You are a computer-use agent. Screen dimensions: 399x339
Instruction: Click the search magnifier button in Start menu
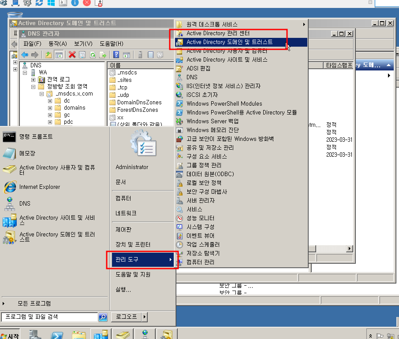pyautogui.click(x=103, y=317)
